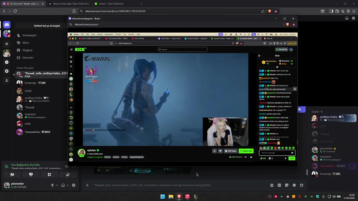
Task: Open File Explorer from taskbar
Action: [x=171, y=197]
